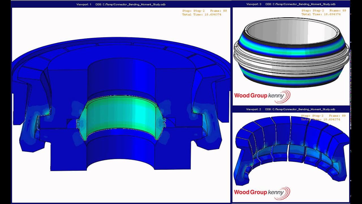Image resolution: width=362 pixels, height=204 pixels.
Task: Select the 'Step: Step-2 Frame: 89' annotation in Viewport 1
Action: (x=204, y=11)
